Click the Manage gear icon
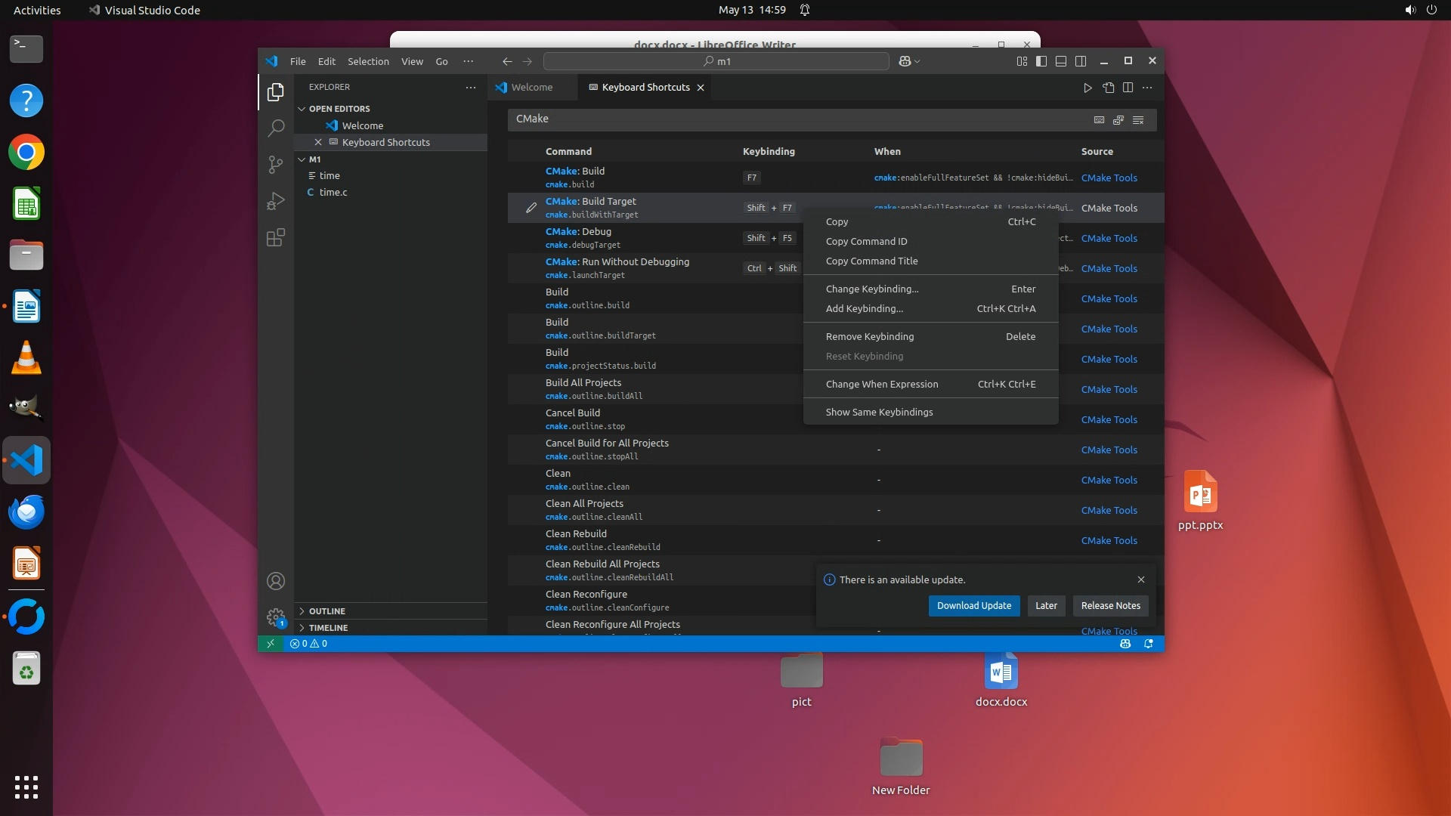This screenshot has width=1451, height=816. click(x=276, y=617)
